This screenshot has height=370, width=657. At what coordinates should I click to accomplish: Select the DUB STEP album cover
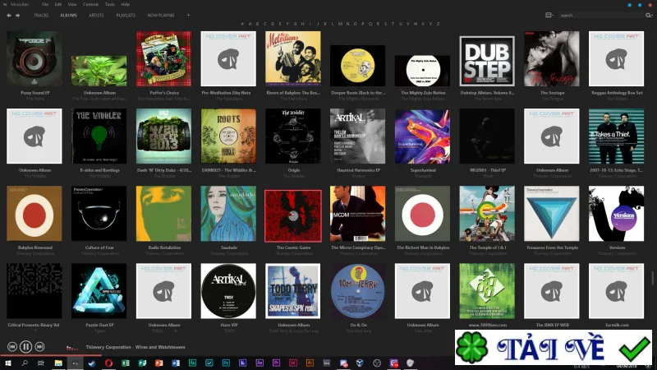click(487, 61)
